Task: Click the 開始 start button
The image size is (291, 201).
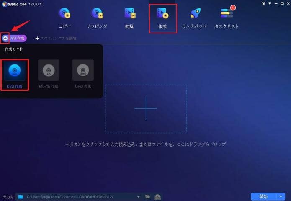Action: 263,196
